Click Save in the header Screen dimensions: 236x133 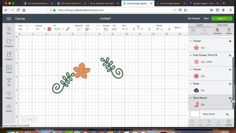click(206, 18)
